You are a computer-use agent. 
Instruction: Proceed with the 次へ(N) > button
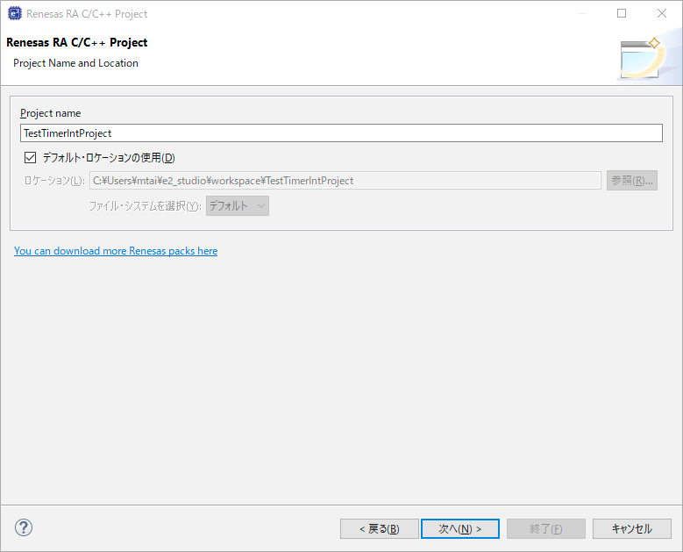point(459,528)
